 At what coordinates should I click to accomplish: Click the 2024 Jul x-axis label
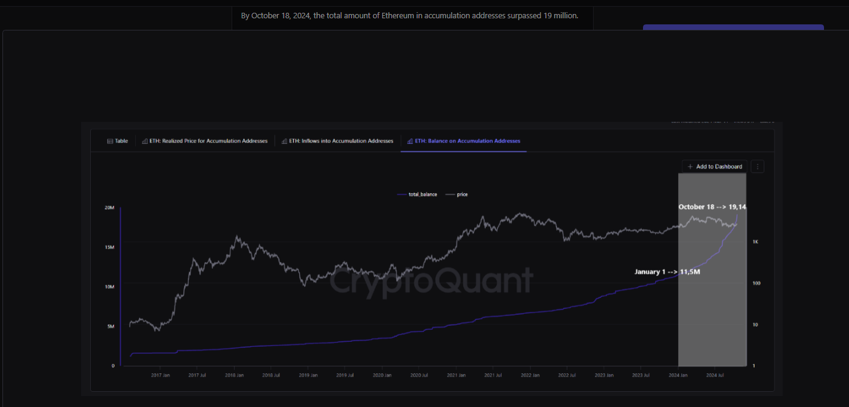tap(714, 375)
